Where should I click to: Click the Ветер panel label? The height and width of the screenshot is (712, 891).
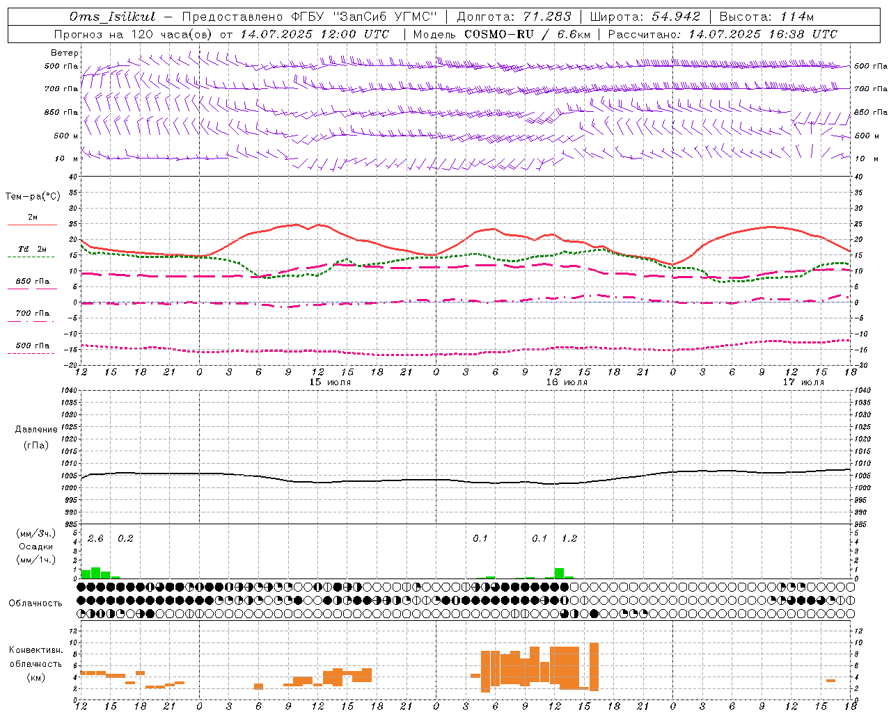[64, 53]
